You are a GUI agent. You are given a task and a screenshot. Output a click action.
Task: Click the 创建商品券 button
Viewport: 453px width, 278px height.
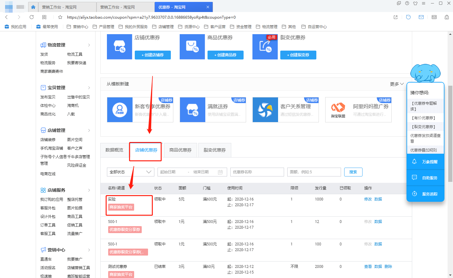point(226,55)
